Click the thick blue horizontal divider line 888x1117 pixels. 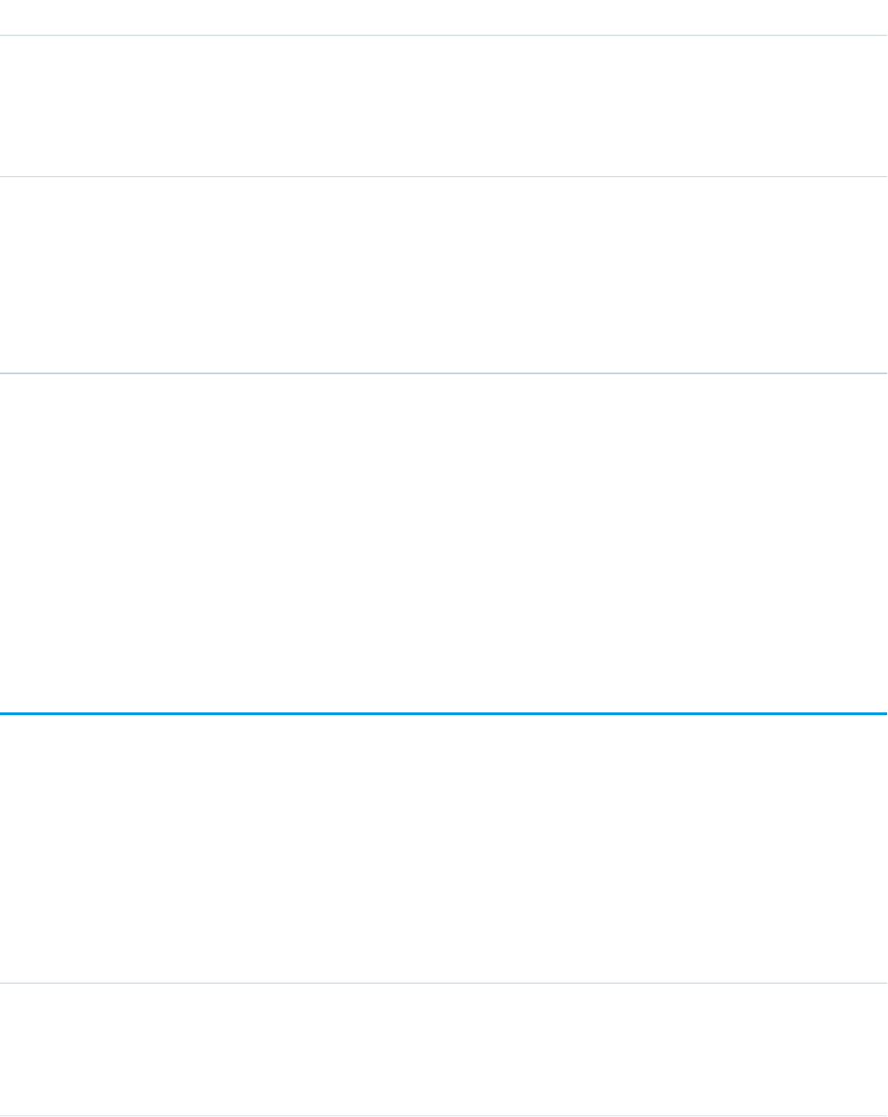click(444, 713)
